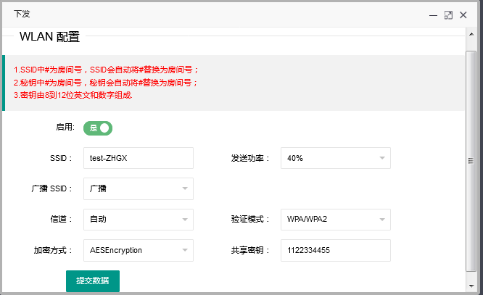483x295 pixels.
Task: Open the 加密方式 AESEncryption dropdown
Action: pyautogui.click(x=139, y=250)
